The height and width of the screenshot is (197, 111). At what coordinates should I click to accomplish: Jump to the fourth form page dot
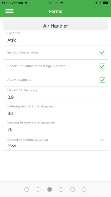click(x=61, y=189)
